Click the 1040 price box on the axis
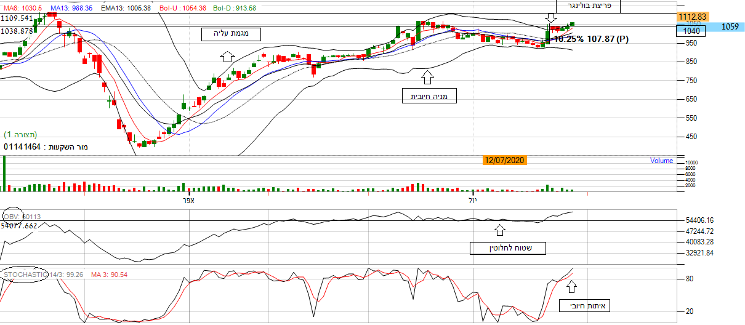745x325 pixels. point(691,30)
